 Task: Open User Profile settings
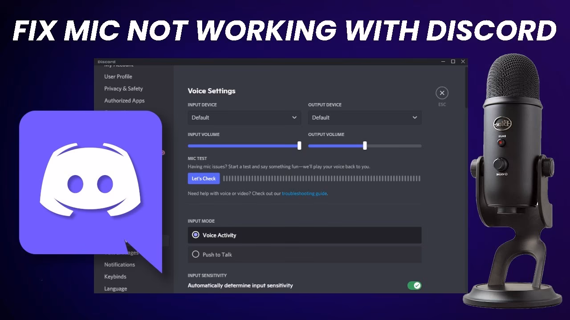pos(118,76)
